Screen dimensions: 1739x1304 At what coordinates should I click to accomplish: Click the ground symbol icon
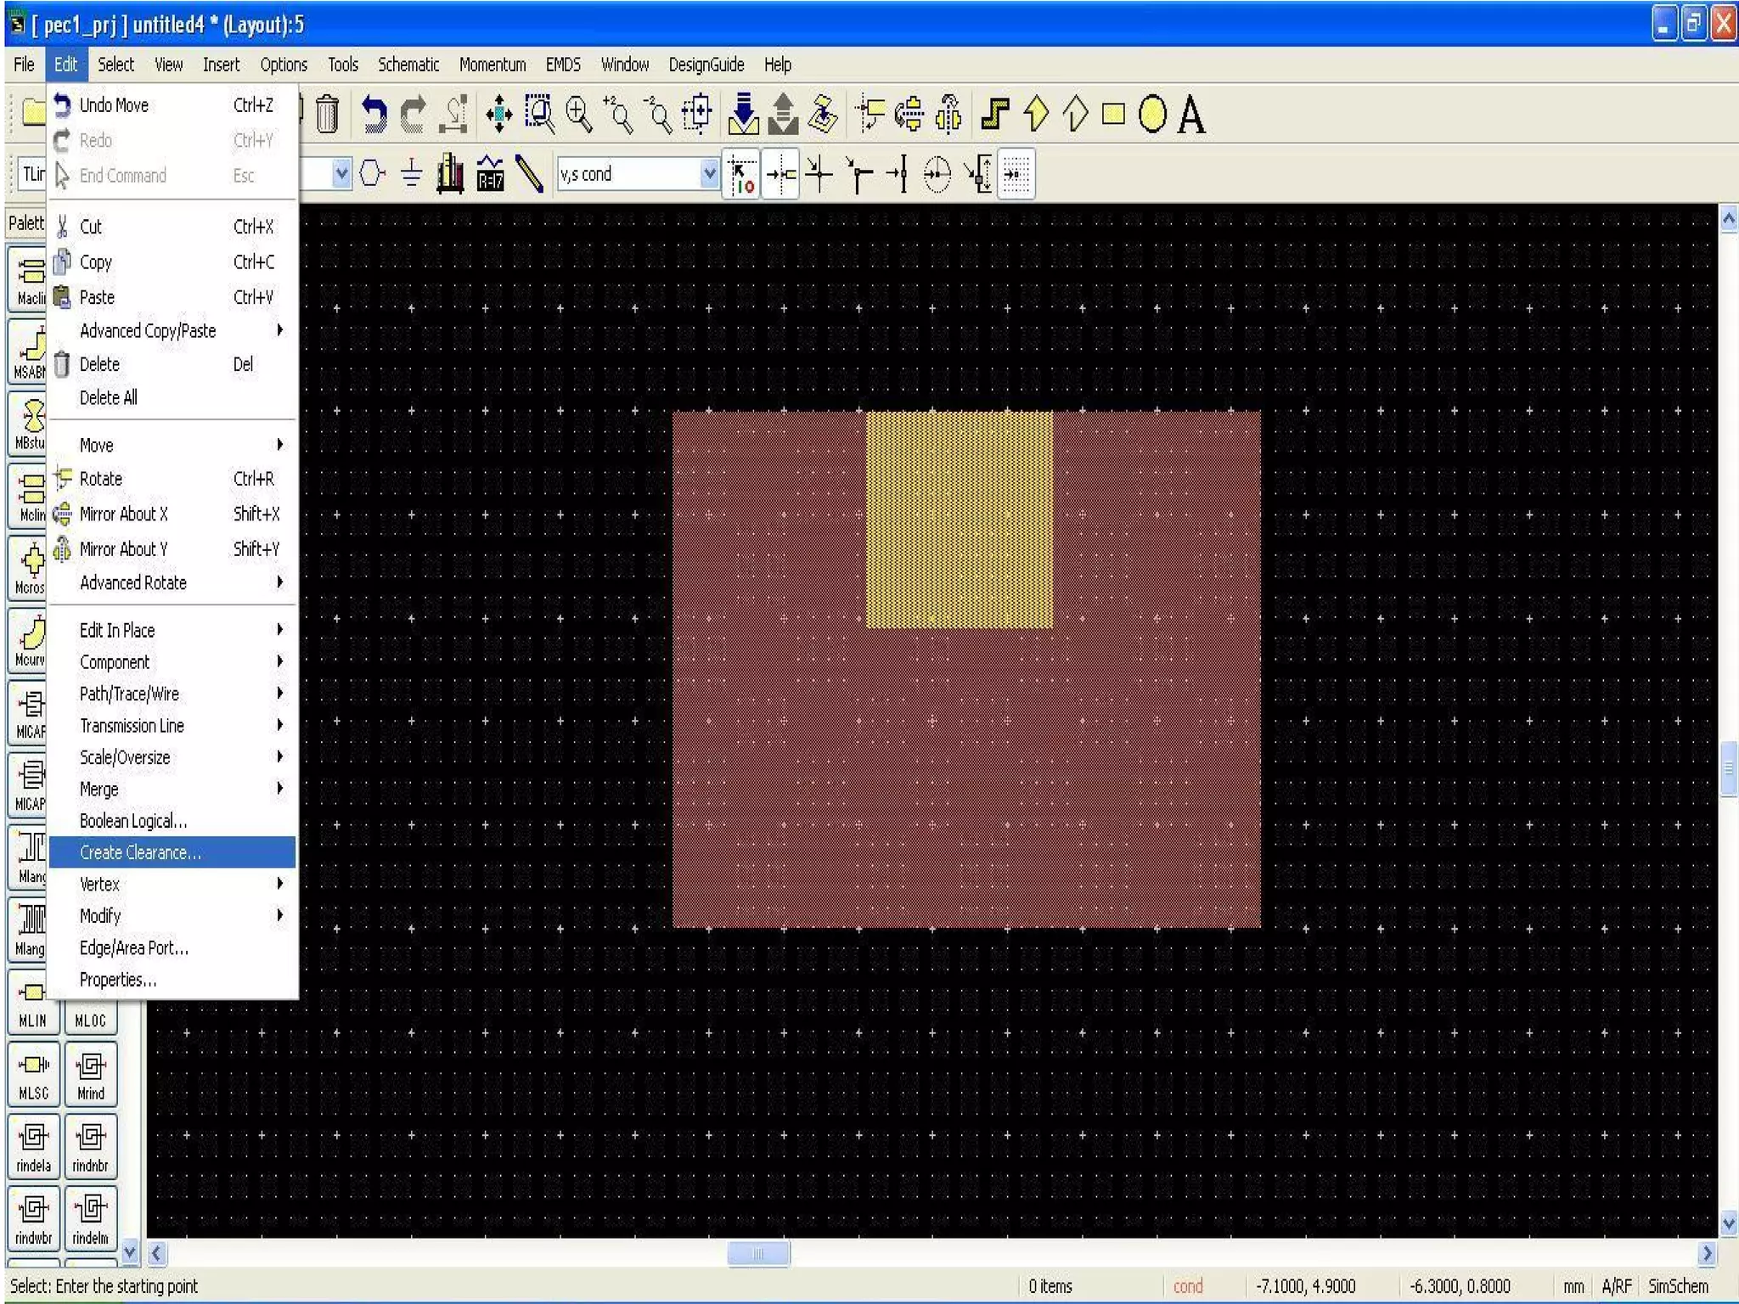pyautogui.click(x=411, y=174)
